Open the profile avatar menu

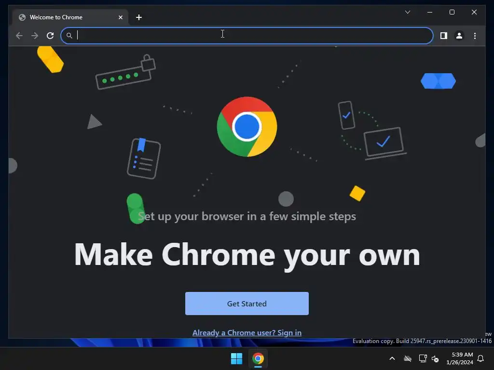[x=459, y=36]
